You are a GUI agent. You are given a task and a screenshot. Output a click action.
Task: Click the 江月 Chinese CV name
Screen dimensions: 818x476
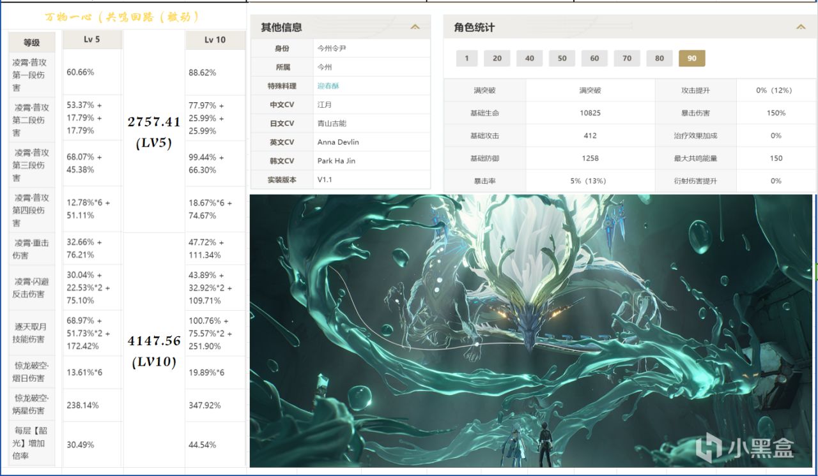pyautogui.click(x=325, y=105)
